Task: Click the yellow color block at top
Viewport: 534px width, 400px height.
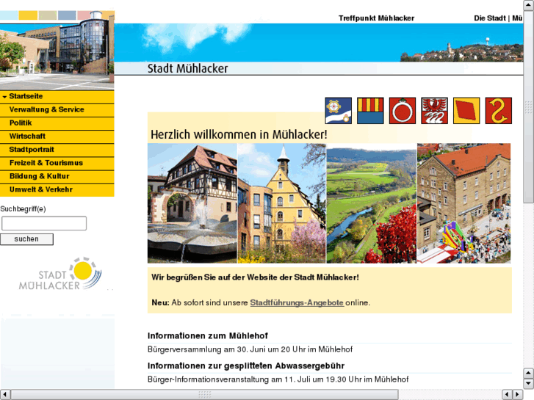Action: click(28, 15)
